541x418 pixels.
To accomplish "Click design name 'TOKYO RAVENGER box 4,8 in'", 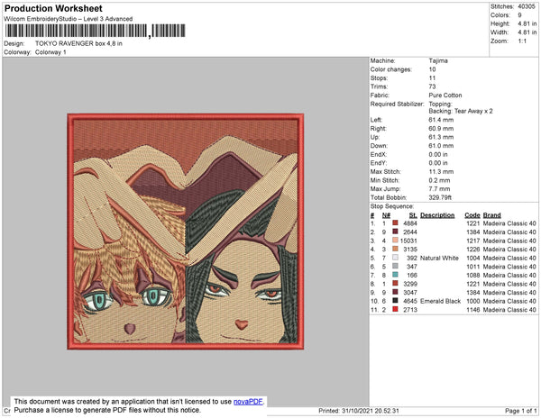I will point(78,43).
